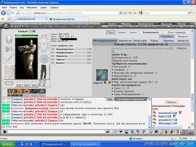Open the Сервис menu
Screen dimensions: 196x147
[43, 8]
